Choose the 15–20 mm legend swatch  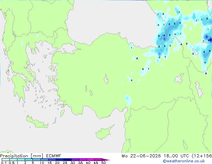click(x=52, y=160)
